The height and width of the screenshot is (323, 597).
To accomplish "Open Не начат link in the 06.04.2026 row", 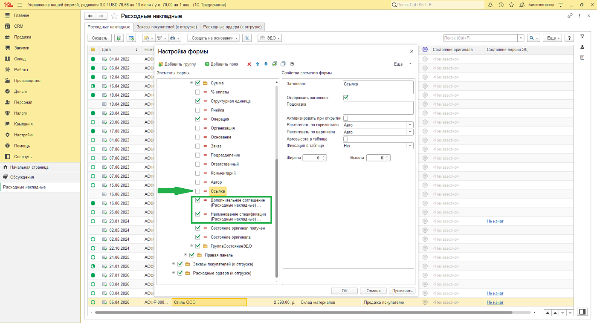I will click(x=495, y=302).
